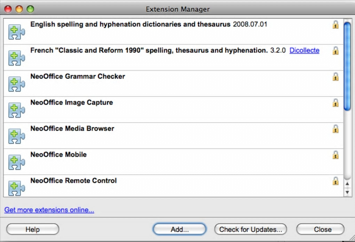355x242 pixels.
Task: Select the NeoOffice Media Browser puzzle icon
Action: [16, 136]
